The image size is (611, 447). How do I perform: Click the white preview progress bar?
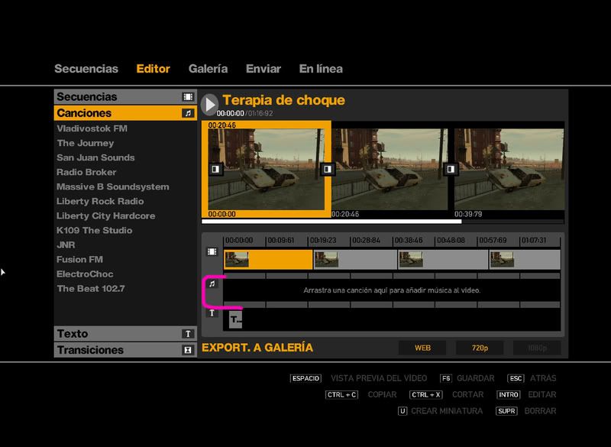coord(331,222)
